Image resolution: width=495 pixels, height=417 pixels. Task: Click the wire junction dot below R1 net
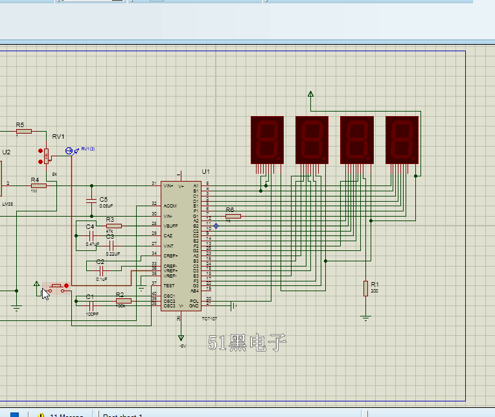pos(371,220)
